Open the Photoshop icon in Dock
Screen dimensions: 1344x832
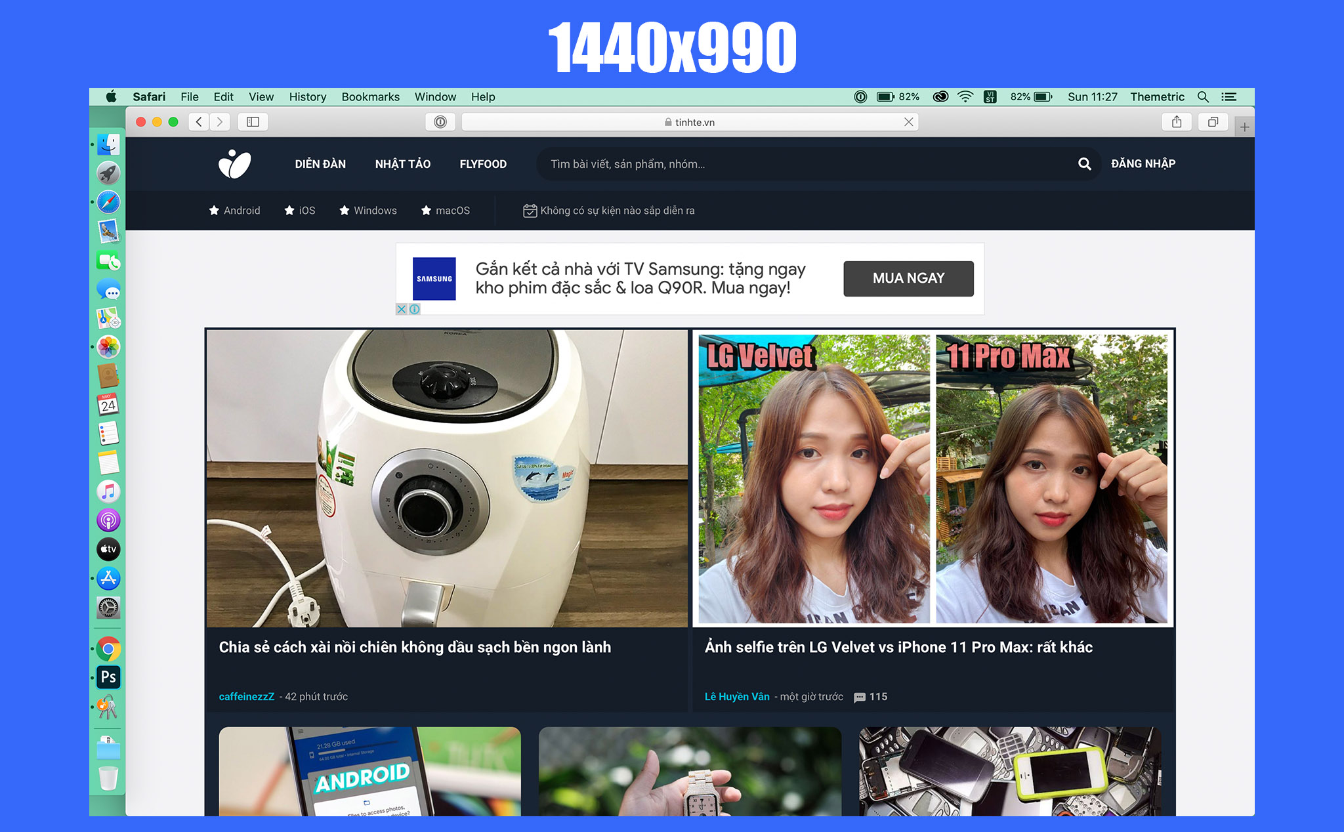(108, 677)
